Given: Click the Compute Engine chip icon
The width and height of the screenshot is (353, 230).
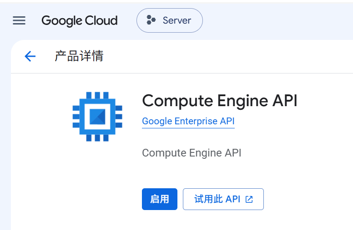Looking at the screenshot, I should (97, 117).
